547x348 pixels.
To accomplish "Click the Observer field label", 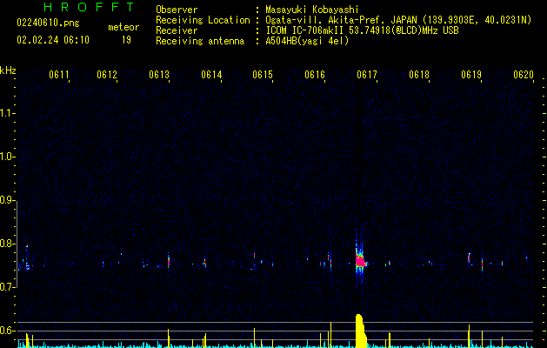I will click(177, 10).
